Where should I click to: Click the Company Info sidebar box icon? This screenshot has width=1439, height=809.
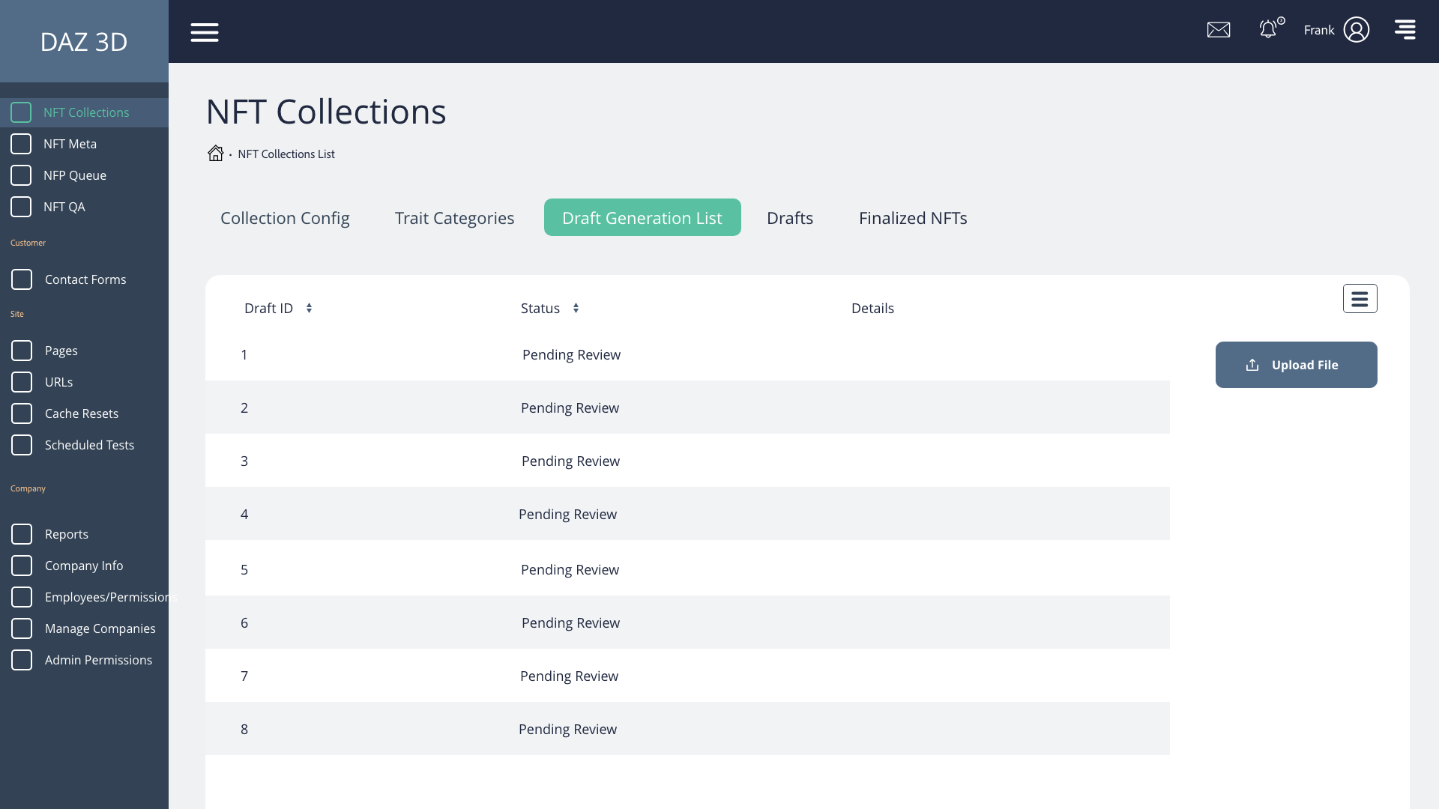tap(22, 566)
